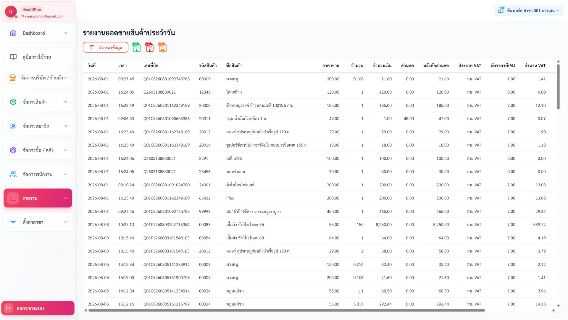
Task: Expand the Dashboard menu chevron
Action: coord(65,33)
